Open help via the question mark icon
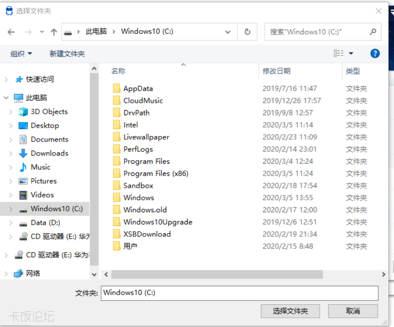 pyautogui.click(x=375, y=53)
